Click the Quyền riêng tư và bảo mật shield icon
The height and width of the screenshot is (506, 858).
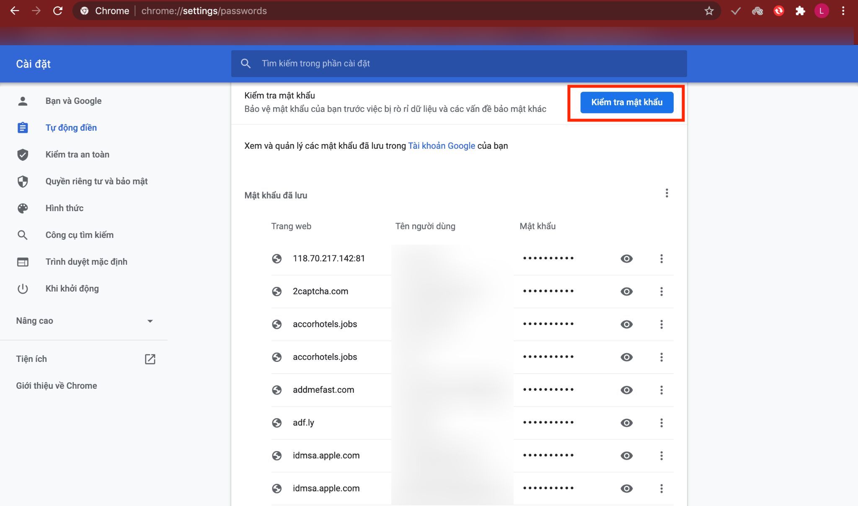pos(23,181)
